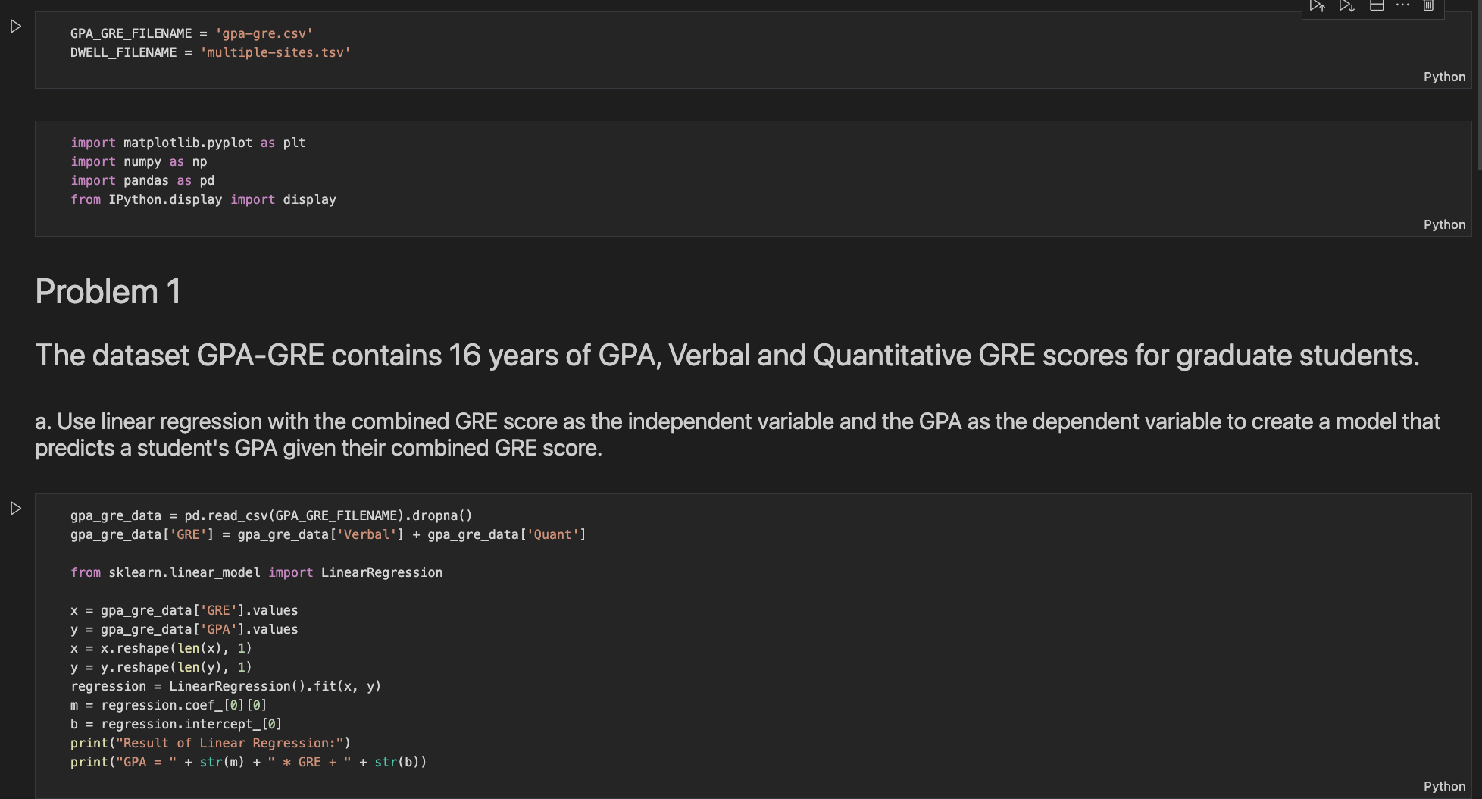Execute this cell and all below
Screen dimensions: 1482x799
pyautogui.click(x=1346, y=6)
